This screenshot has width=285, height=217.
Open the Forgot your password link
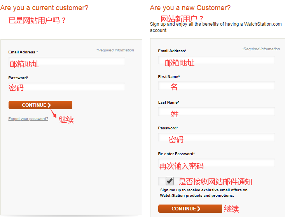click(x=28, y=119)
